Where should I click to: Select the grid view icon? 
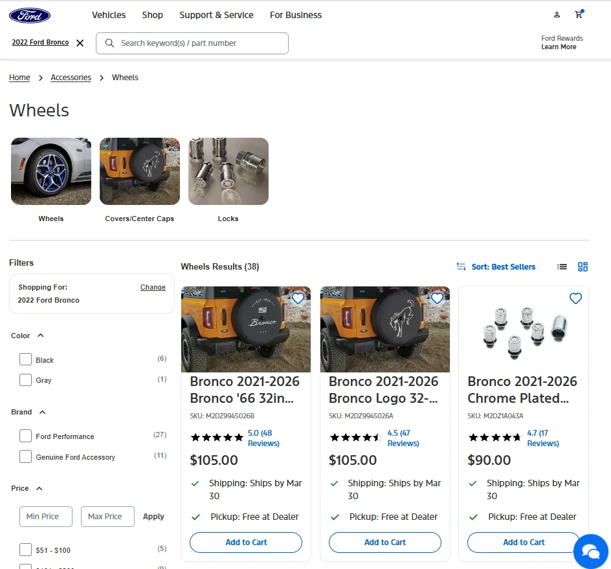pos(583,266)
